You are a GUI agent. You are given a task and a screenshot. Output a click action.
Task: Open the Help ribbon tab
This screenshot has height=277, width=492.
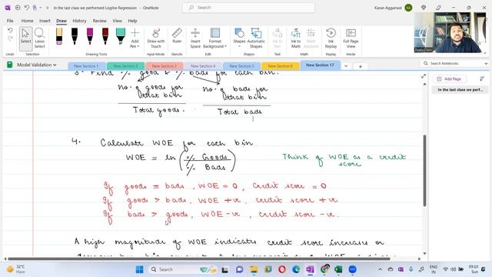pyautogui.click(x=132, y=21)
